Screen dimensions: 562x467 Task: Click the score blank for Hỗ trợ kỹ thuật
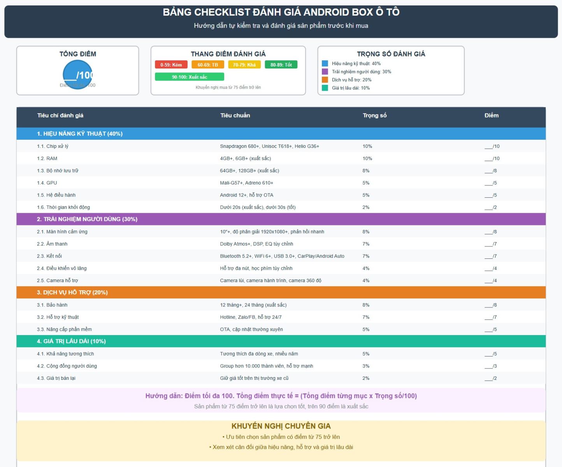click(491, 317)
